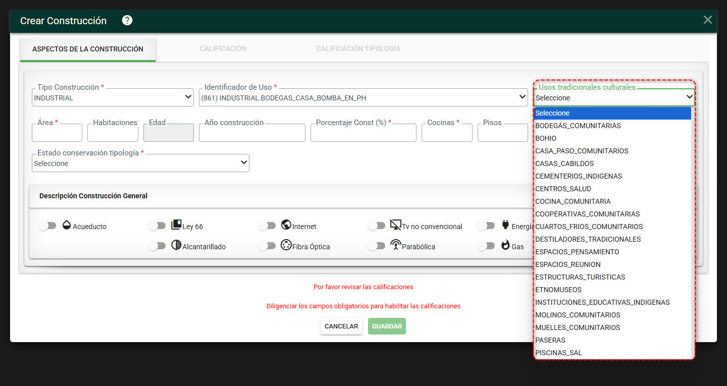Focus the Porcentaje Const (%) field
The height and width of the screenshot is (386, 727).
(x=363, y=133)
